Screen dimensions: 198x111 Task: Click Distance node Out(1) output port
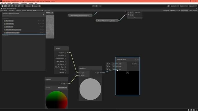click(x=101, y=73)
